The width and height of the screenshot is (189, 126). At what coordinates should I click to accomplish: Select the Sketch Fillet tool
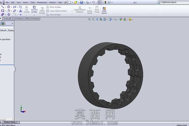[x=15, y=15]
